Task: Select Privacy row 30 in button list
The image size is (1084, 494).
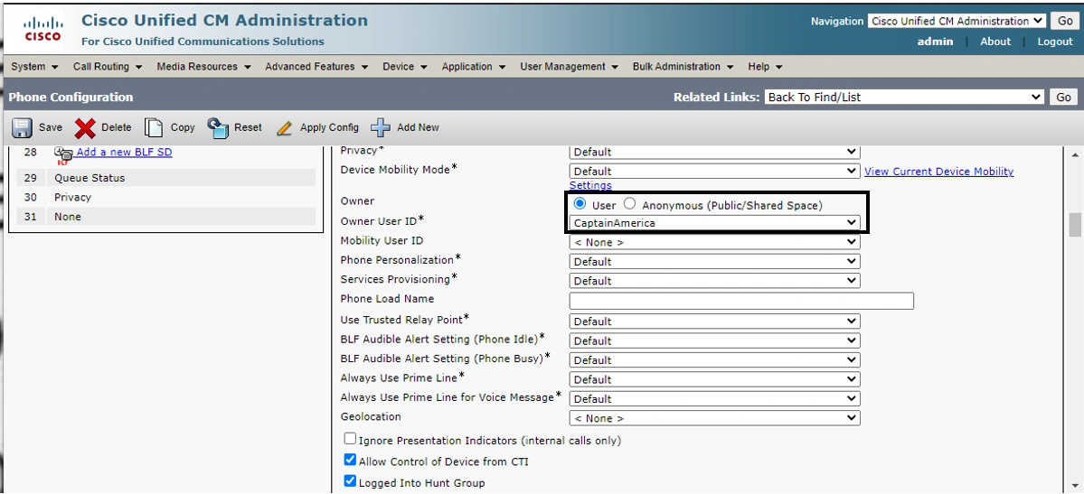Action: pos(166,197)
